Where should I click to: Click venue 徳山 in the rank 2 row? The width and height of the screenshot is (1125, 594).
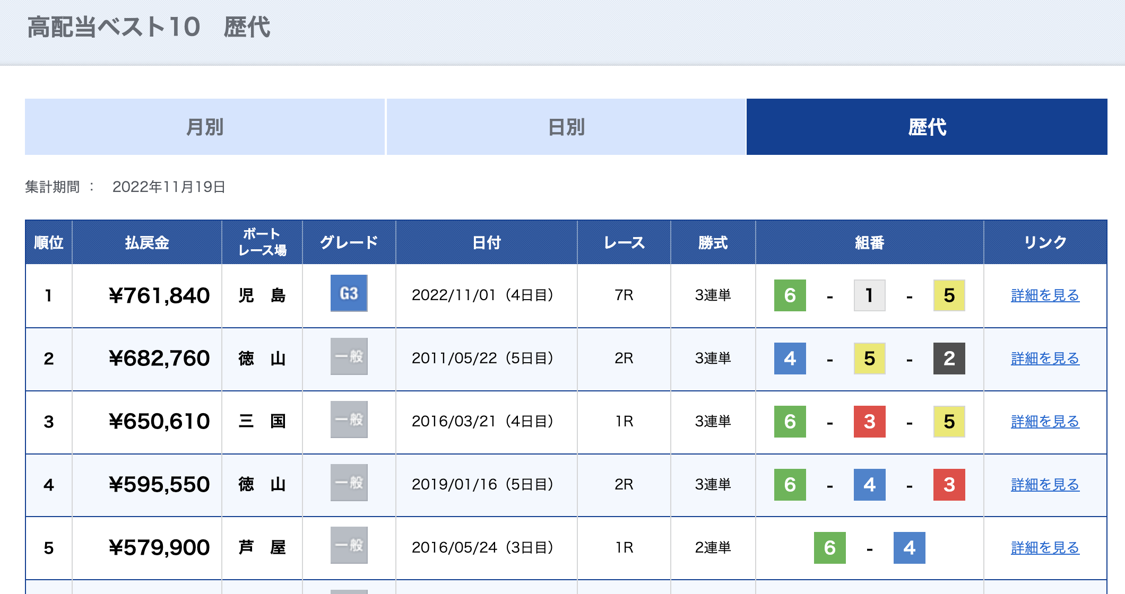(x=262, y=359)
